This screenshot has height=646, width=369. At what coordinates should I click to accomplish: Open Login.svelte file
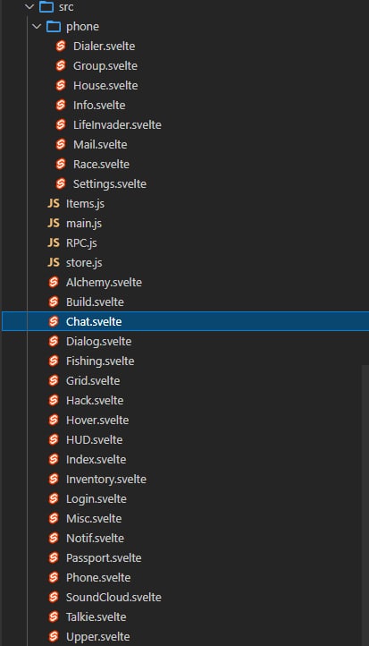96,499
